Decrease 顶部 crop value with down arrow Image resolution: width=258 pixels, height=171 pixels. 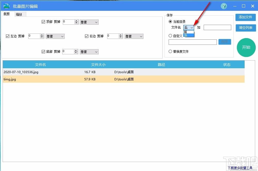(x=76, y=23)
